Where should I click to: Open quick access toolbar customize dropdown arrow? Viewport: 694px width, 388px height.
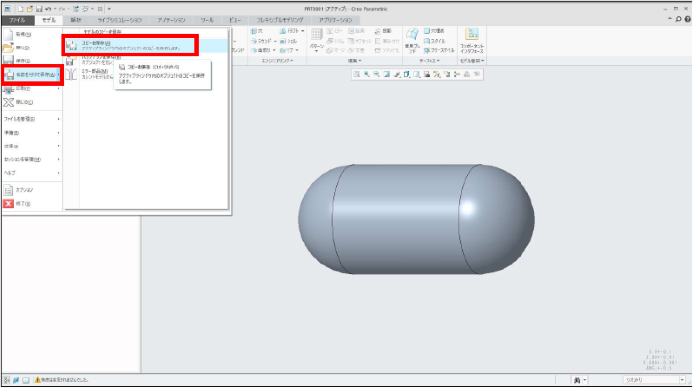pos(109,9)
